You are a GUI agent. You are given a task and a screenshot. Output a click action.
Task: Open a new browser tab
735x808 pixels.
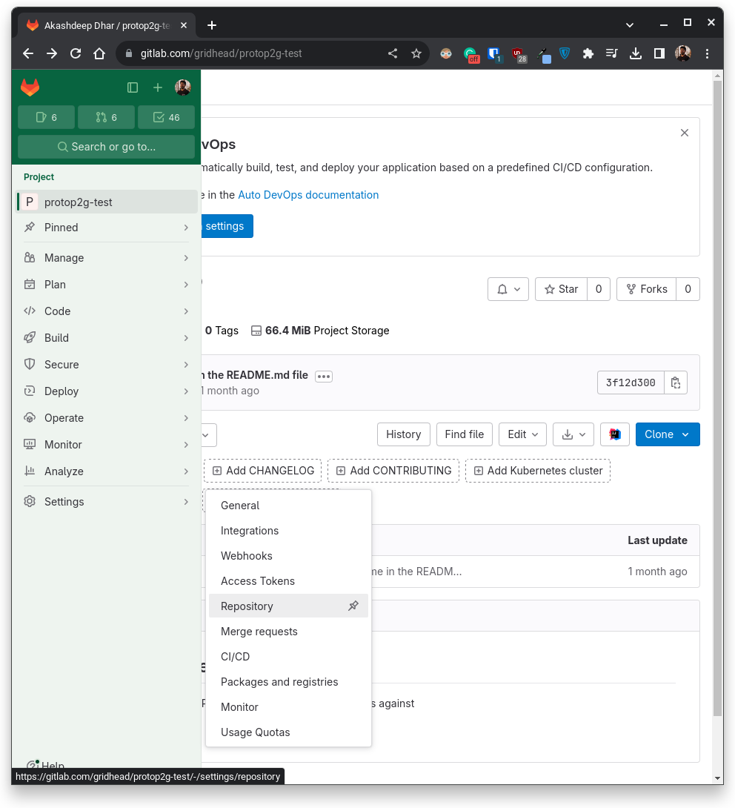coord(212,25)
